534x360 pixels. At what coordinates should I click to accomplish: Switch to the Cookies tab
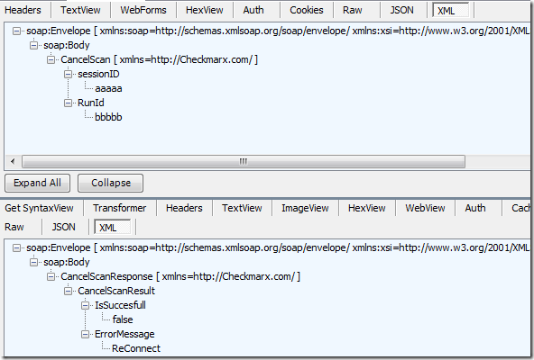[306, 10]
